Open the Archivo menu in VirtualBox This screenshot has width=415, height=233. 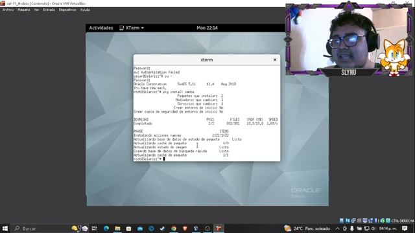[x=8, y=10]
